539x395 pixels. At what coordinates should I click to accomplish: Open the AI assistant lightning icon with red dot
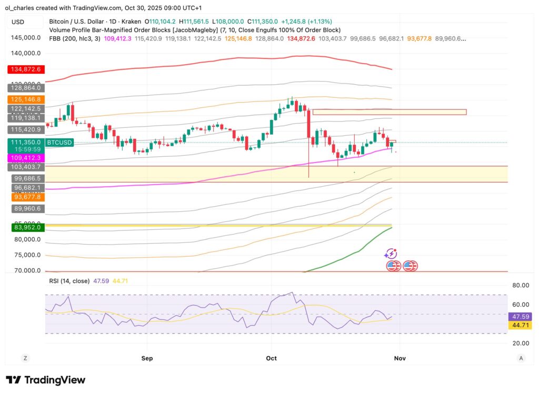pos(392,254)
